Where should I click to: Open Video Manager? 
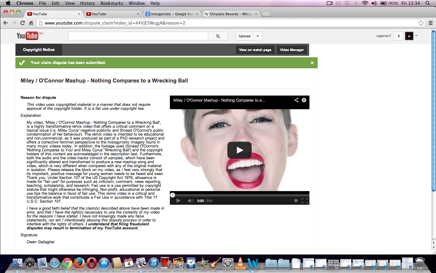[292, 50]
